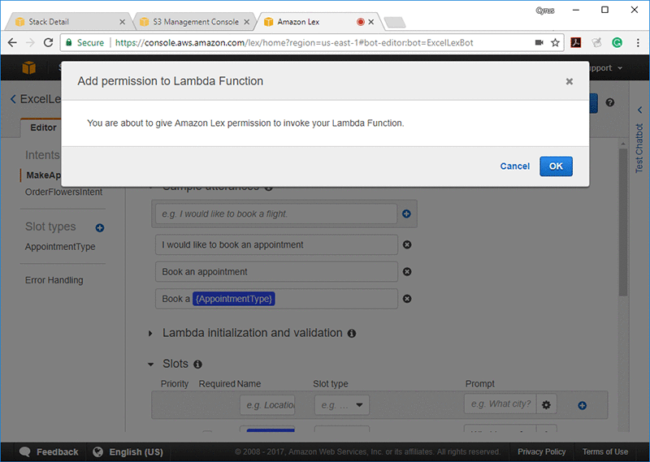The image size is (650, 462).
Task: Change language English (US)
Action: pyautogui.click(x=128, y=452)
